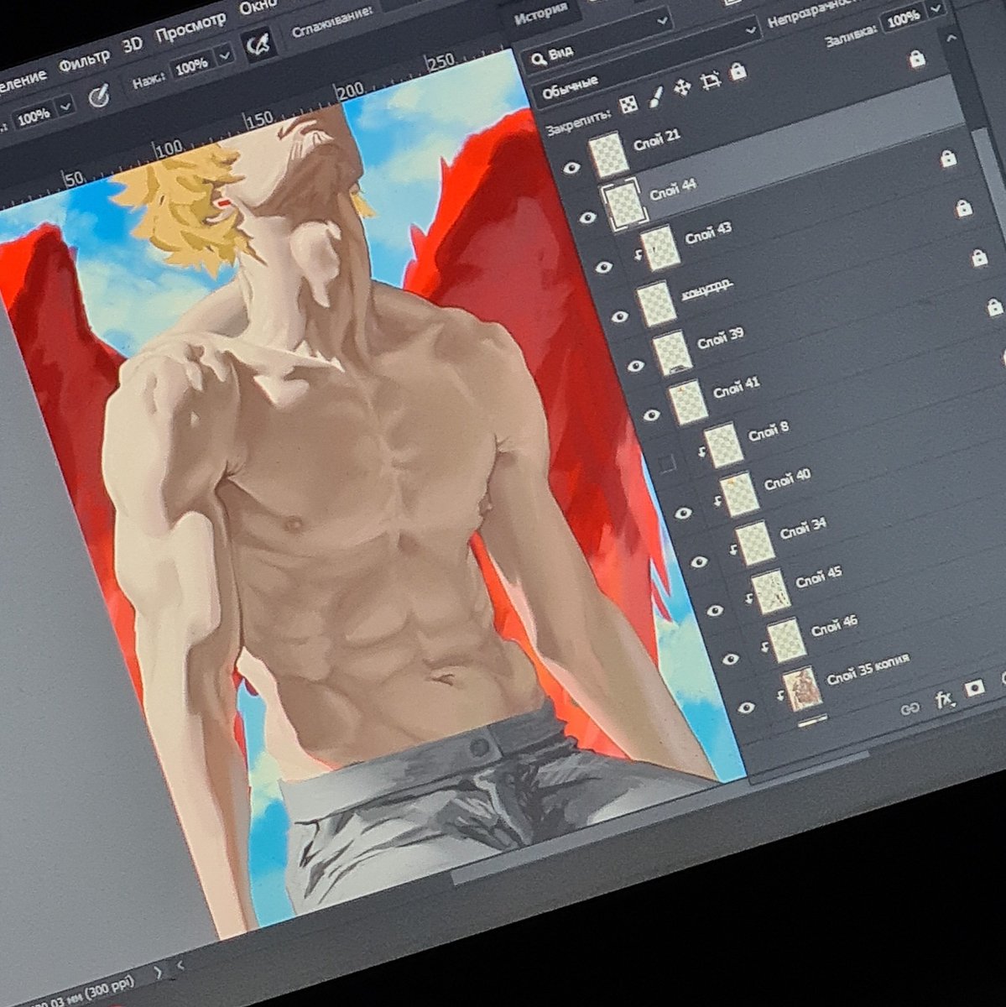Hide layer Слой 40 with eye icon

click(683, 512)
